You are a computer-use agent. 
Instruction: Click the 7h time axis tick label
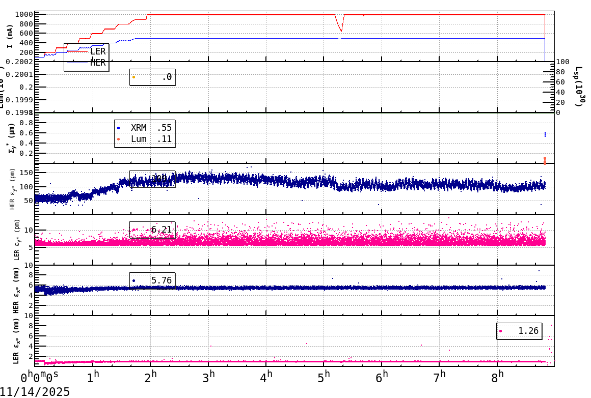click(x=440, y=377)
